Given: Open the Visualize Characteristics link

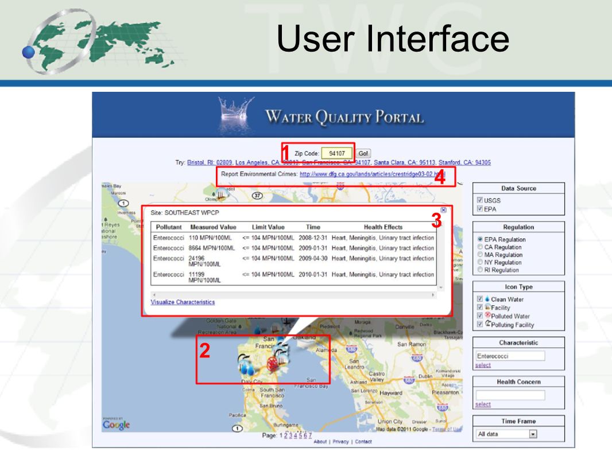Looking at the screenshot, I should pyautogui.click(x=183, y=302).
